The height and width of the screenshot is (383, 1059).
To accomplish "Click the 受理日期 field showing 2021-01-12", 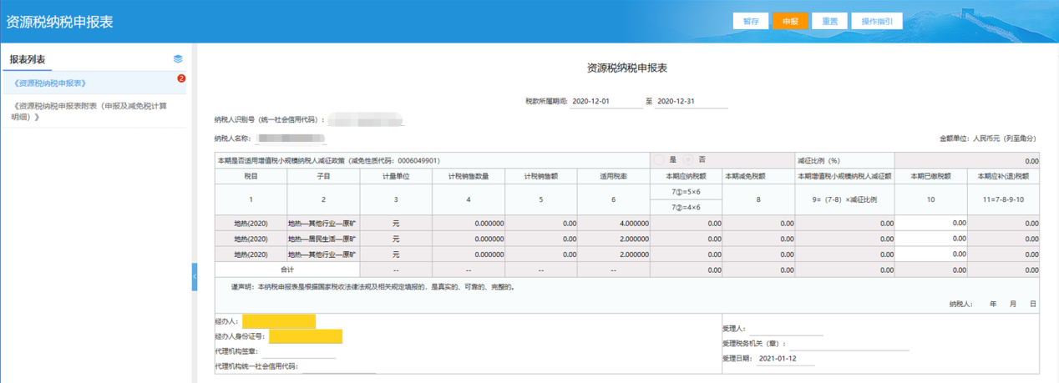I will point(785,359).
